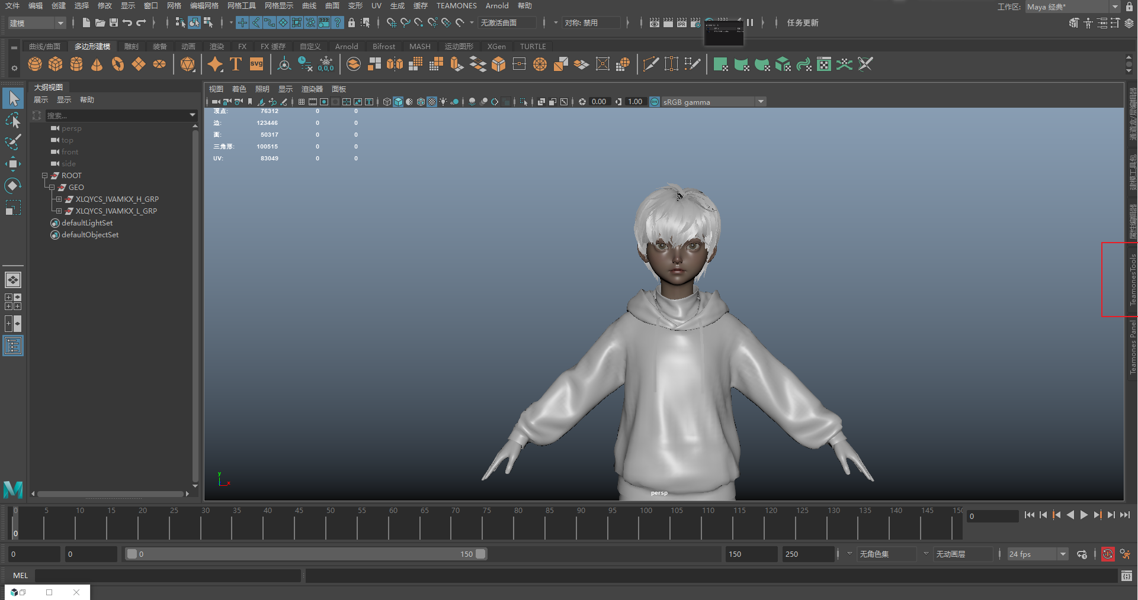Click the SVG import shelf icon
Image resolution: width=1138 pixels, height=600 pixels.
(257, 64)
